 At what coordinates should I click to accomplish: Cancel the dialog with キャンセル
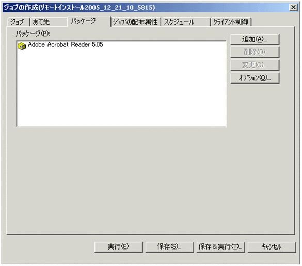point(272,247)
